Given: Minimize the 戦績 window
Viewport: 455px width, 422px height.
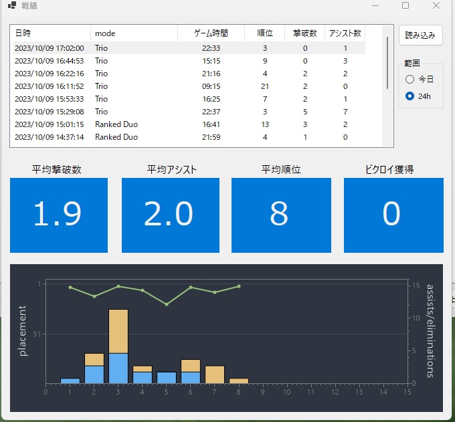Looking at the screenshot, I should coord(375,5).
